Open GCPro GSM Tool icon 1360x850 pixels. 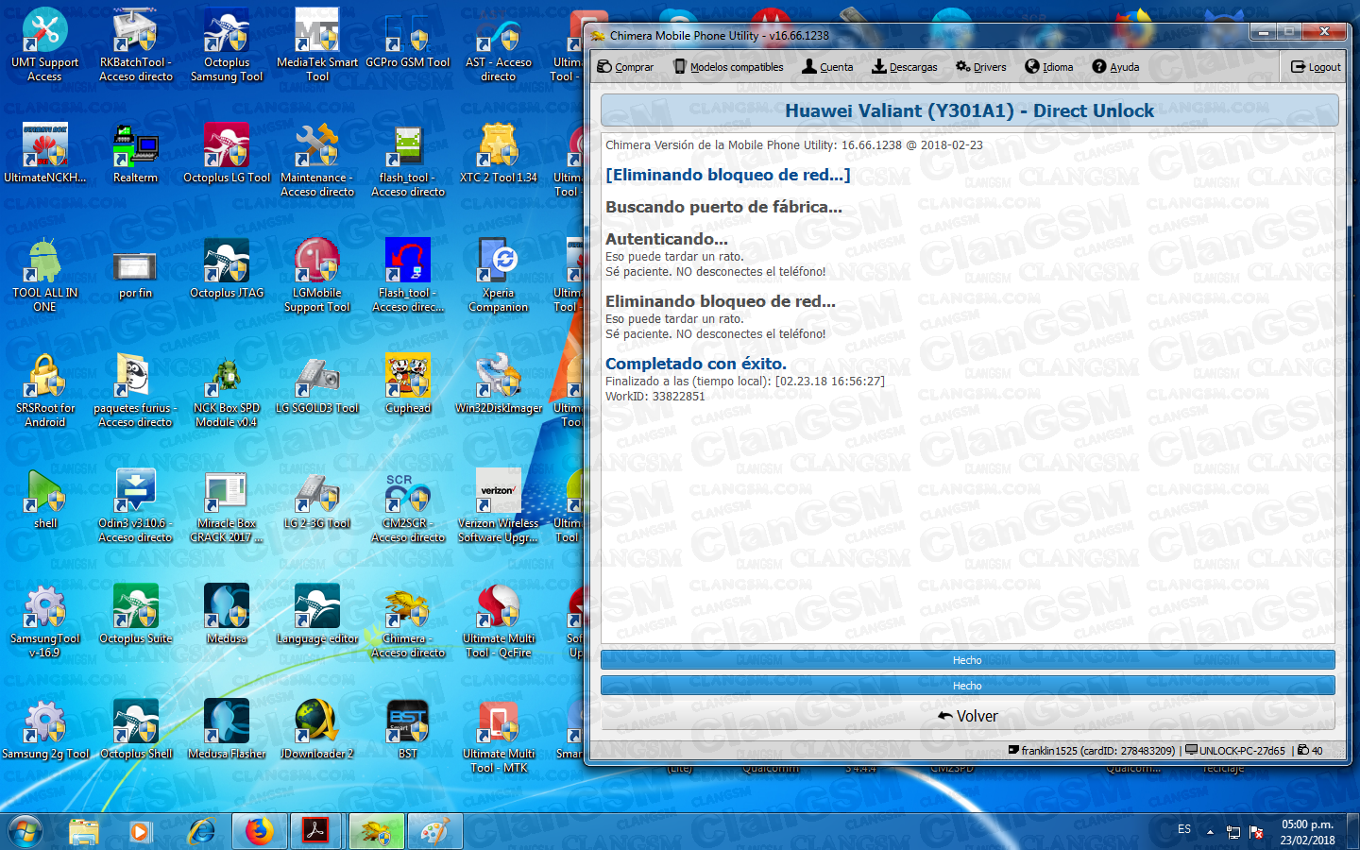pos(408,38)
